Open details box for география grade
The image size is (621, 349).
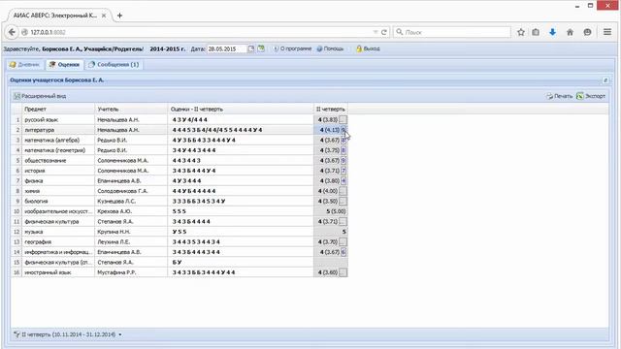point(343,241)
